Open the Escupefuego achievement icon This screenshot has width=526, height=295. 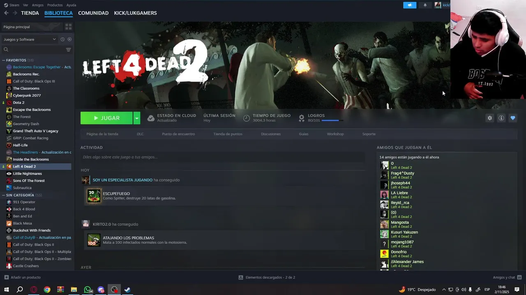[x=94, y=196]
